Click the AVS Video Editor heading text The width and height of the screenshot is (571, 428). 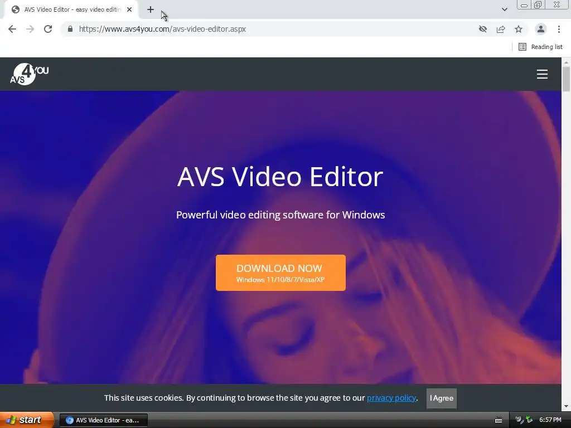point(280,177)
